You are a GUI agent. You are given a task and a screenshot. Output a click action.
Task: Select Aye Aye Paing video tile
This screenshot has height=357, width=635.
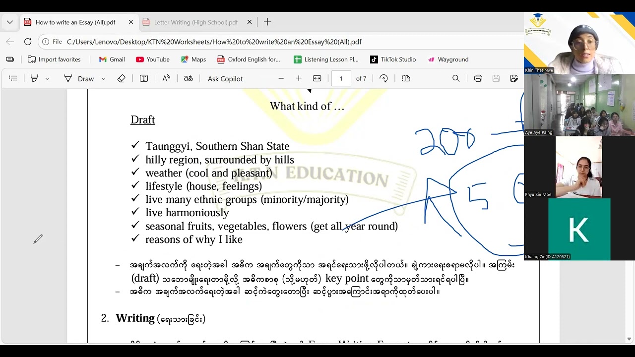coord(579,105)
